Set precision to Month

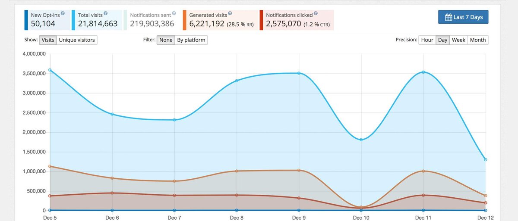pyautogui.click(x=478, y=40)
